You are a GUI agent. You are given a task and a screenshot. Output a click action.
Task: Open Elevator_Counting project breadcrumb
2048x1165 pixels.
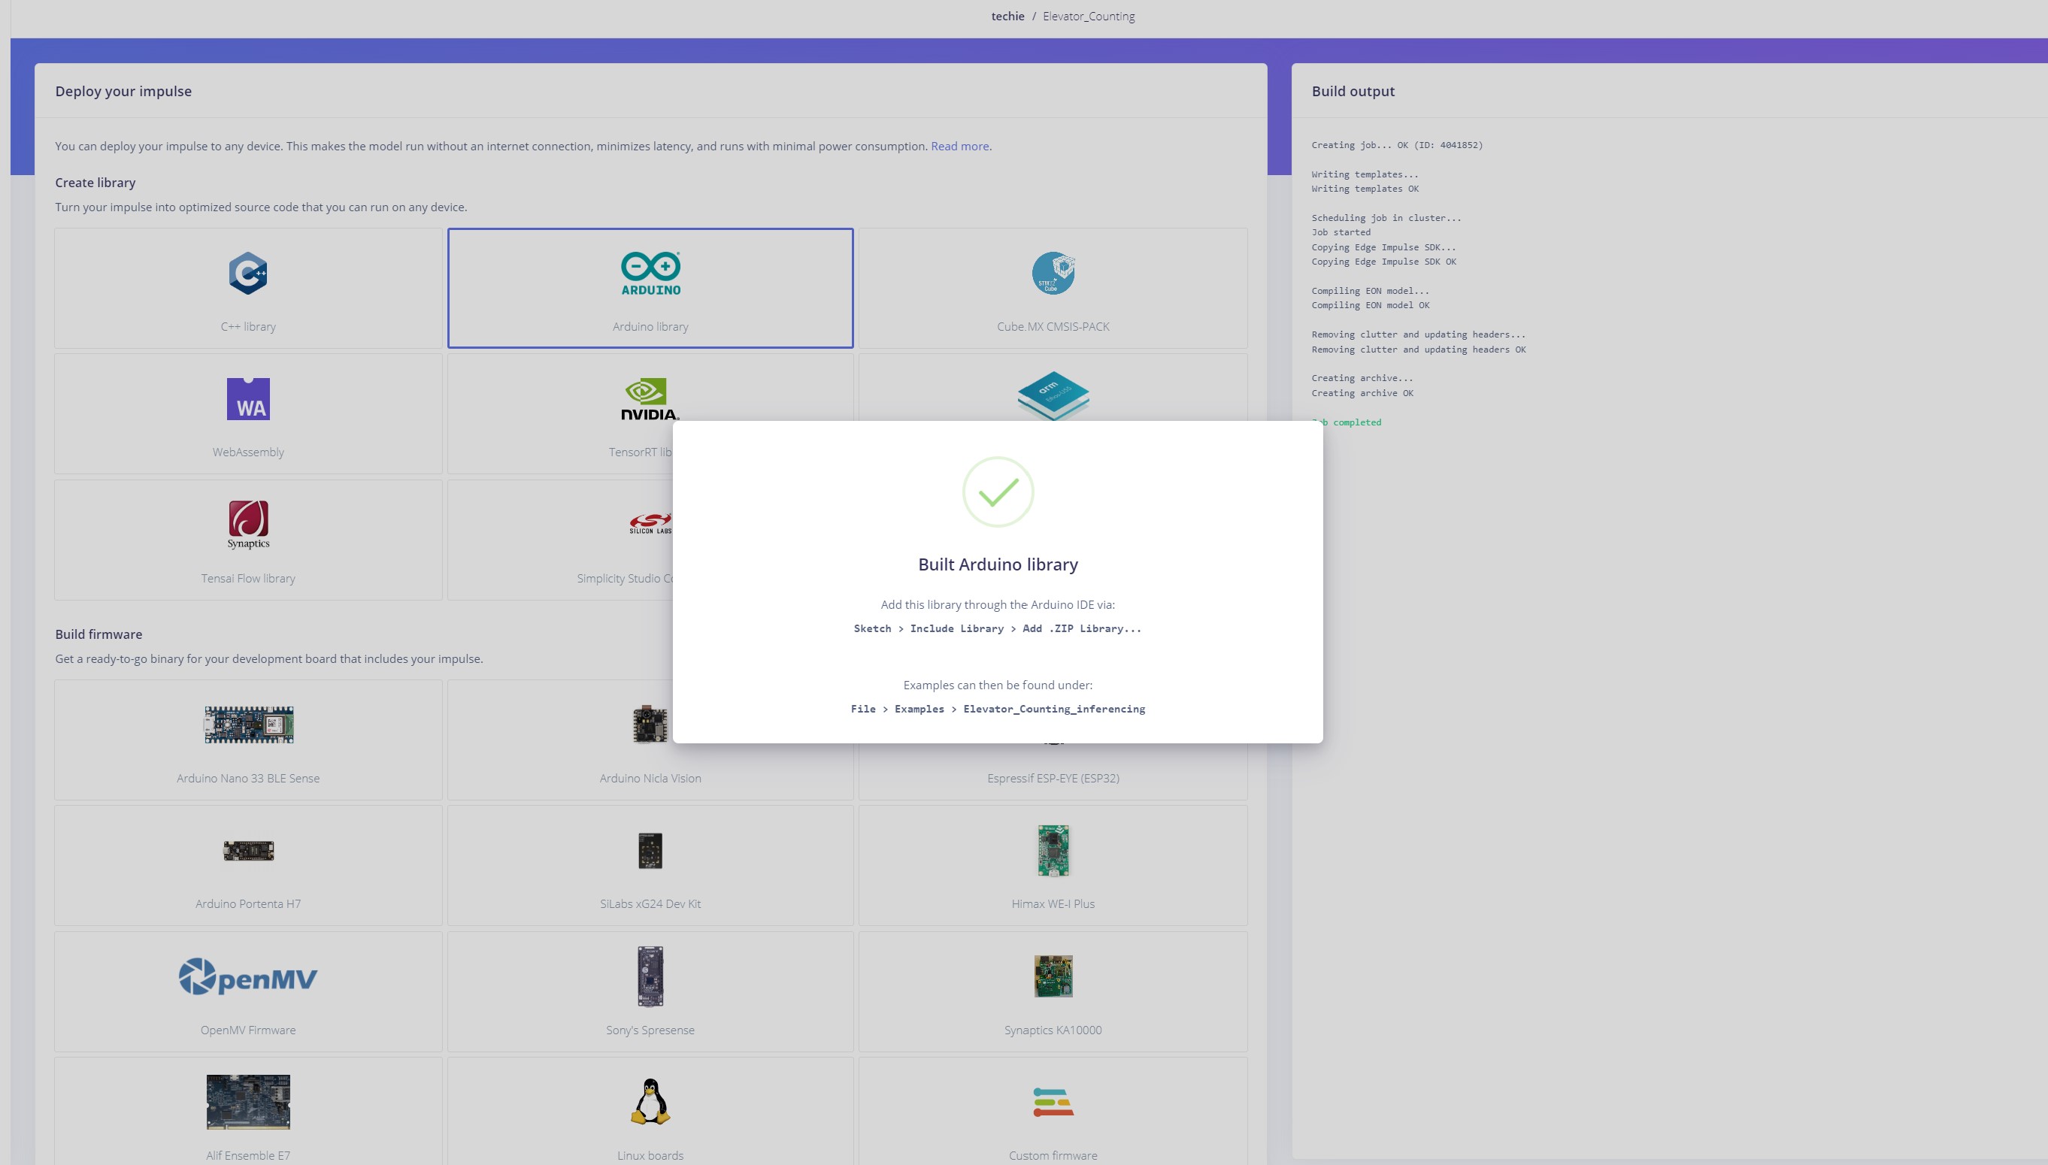click(x=1089, y=16)
